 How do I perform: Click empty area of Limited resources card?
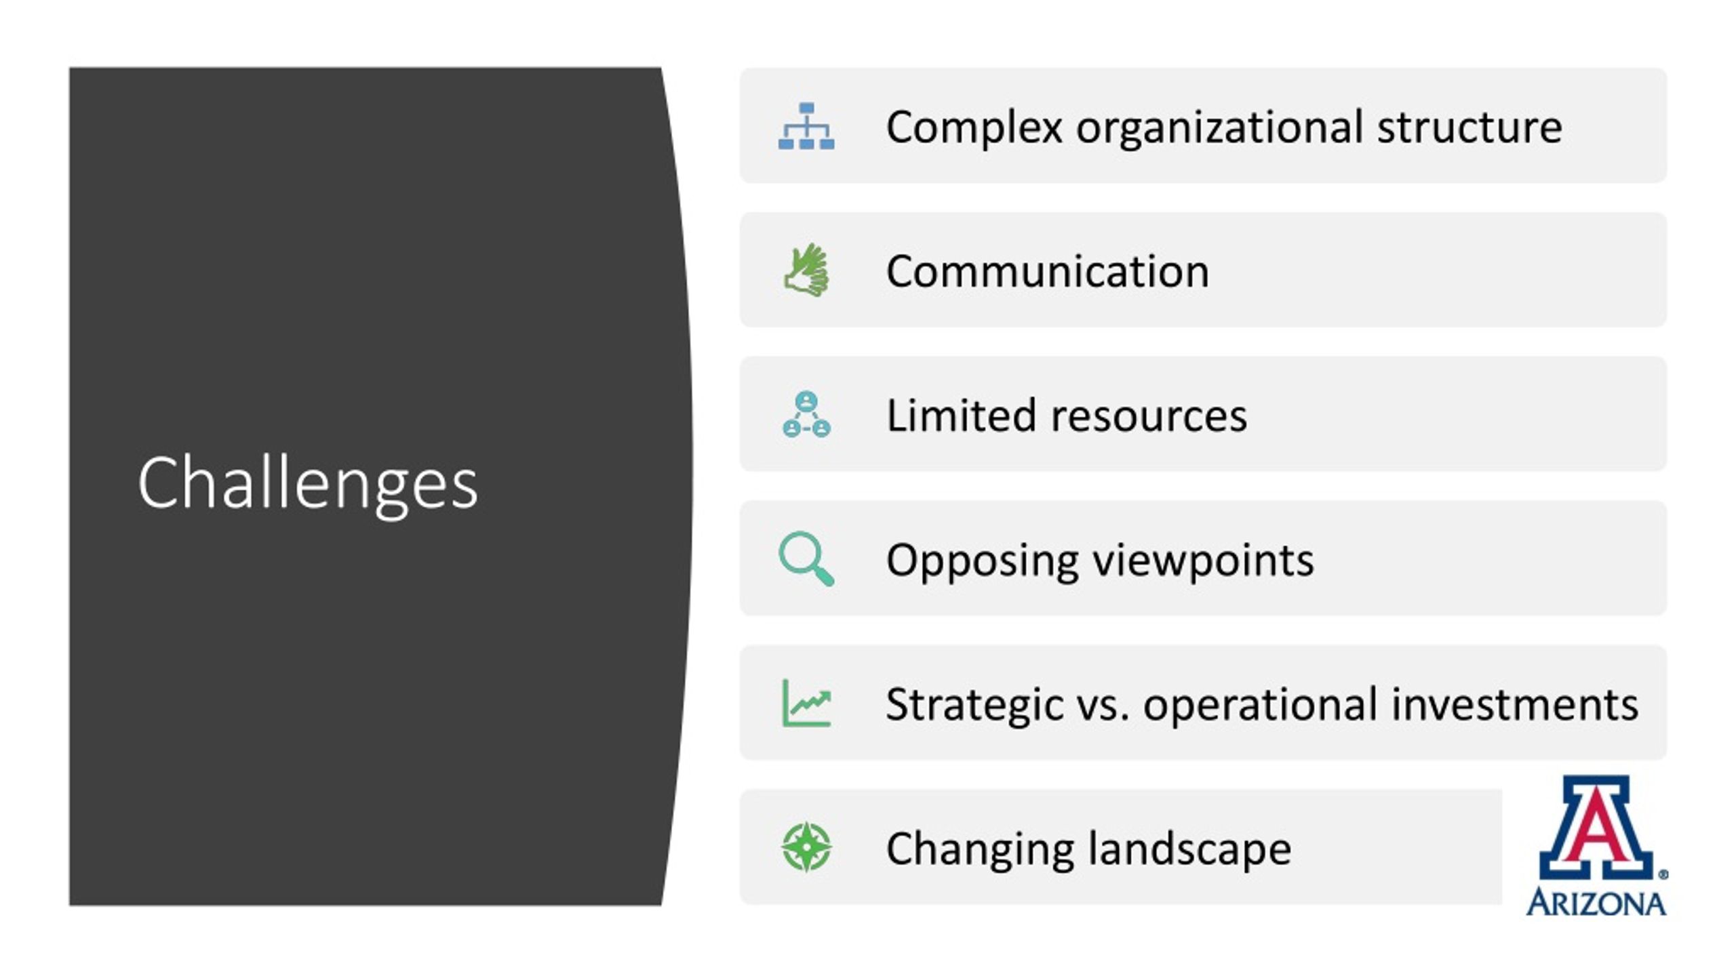[x=1458, y=414]
